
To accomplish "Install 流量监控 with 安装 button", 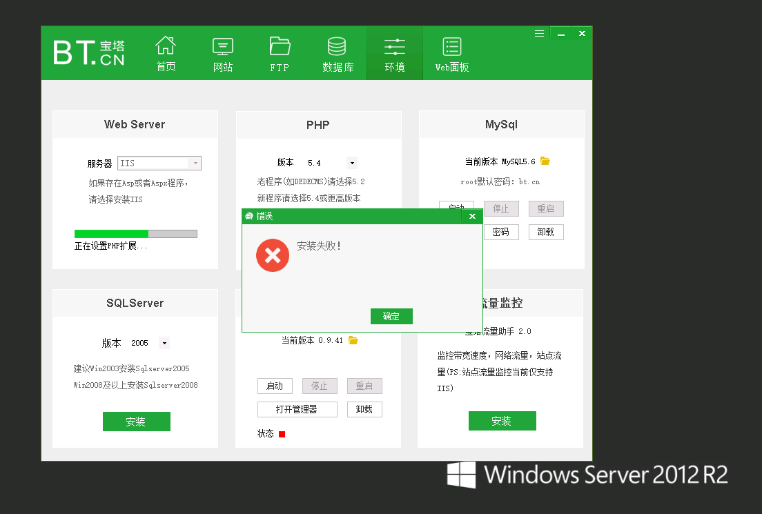I will [502, 421].
